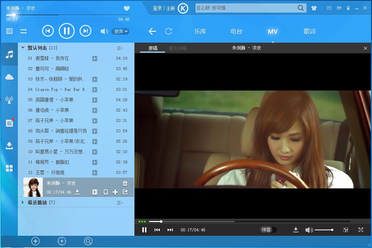
Task: Switch the playback order mode icon
Action: (x=23, y=31)
